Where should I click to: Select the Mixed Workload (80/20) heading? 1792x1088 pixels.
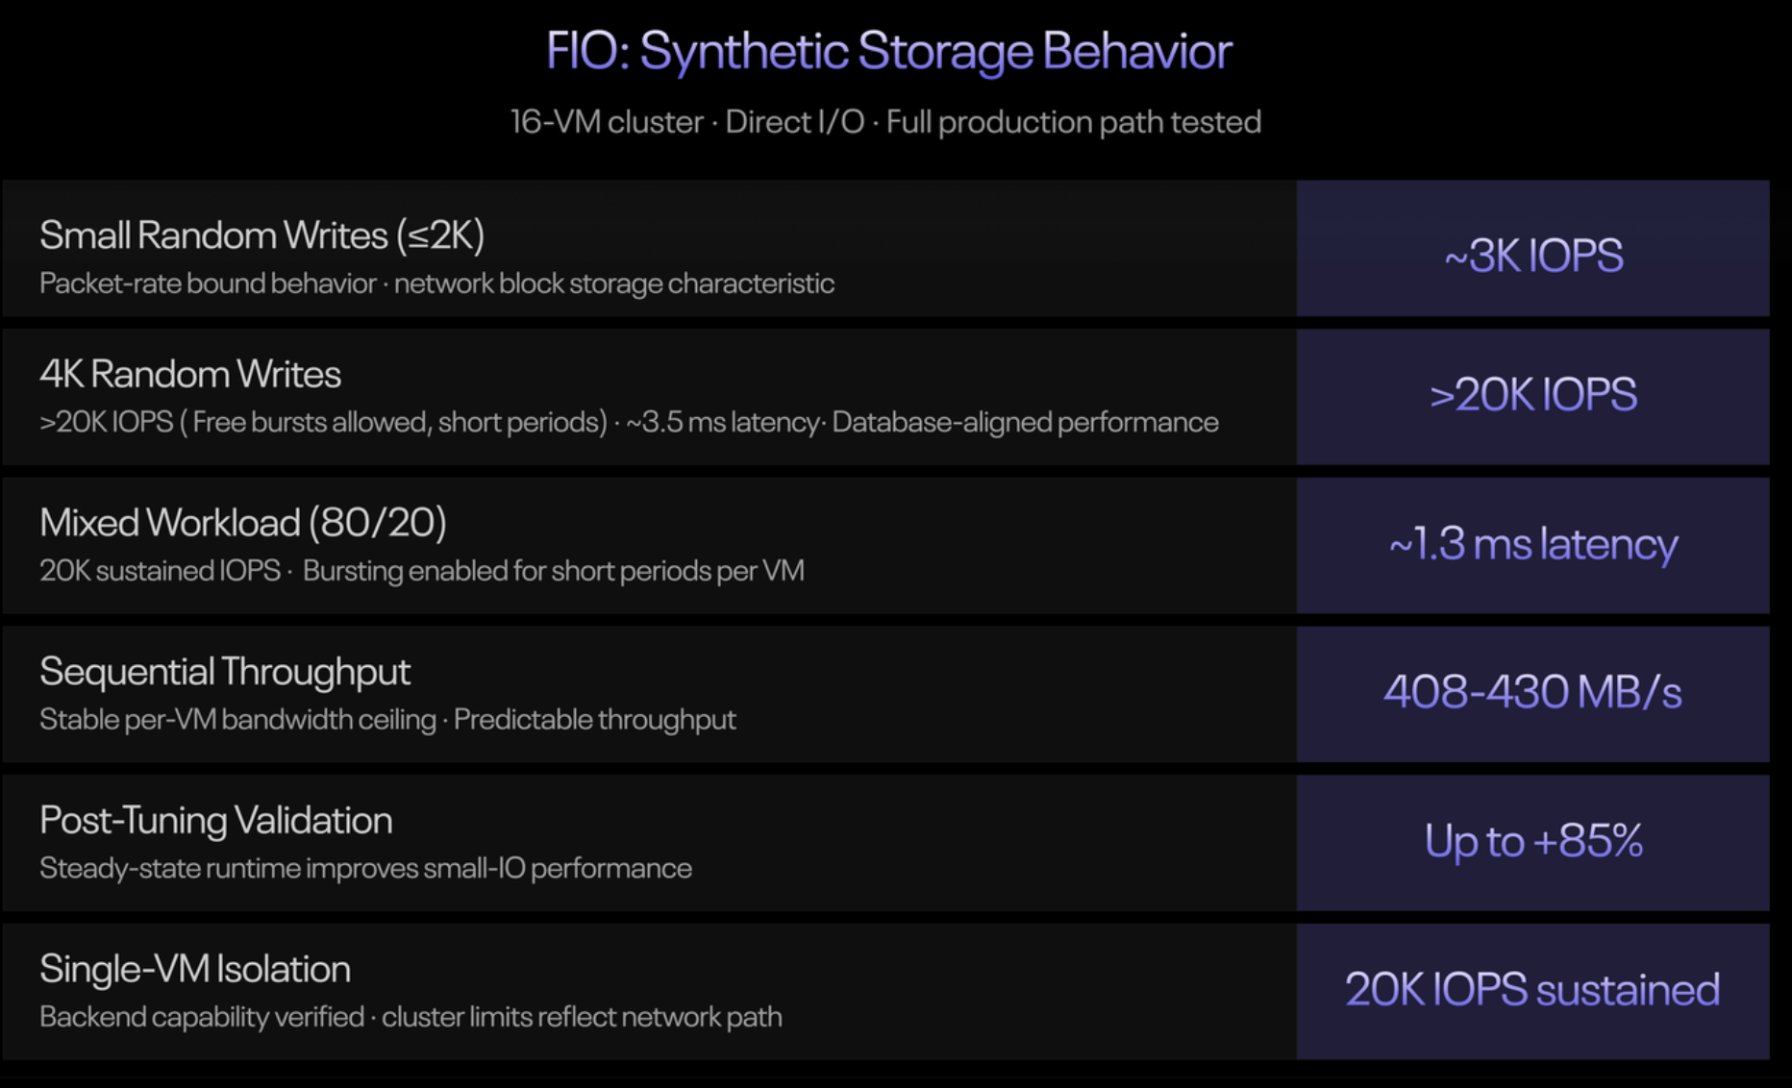pos(242,523)
